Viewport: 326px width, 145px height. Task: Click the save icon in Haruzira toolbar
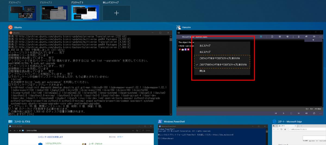(280, 37)
